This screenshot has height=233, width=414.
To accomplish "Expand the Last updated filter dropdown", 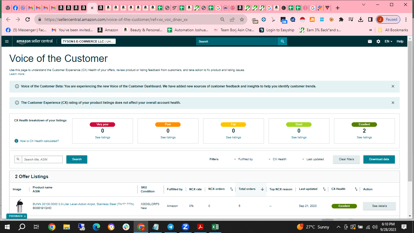I will (x=313, y=159).
